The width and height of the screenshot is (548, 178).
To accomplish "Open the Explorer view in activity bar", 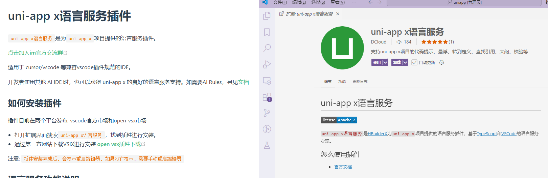I will pos(267,16).
